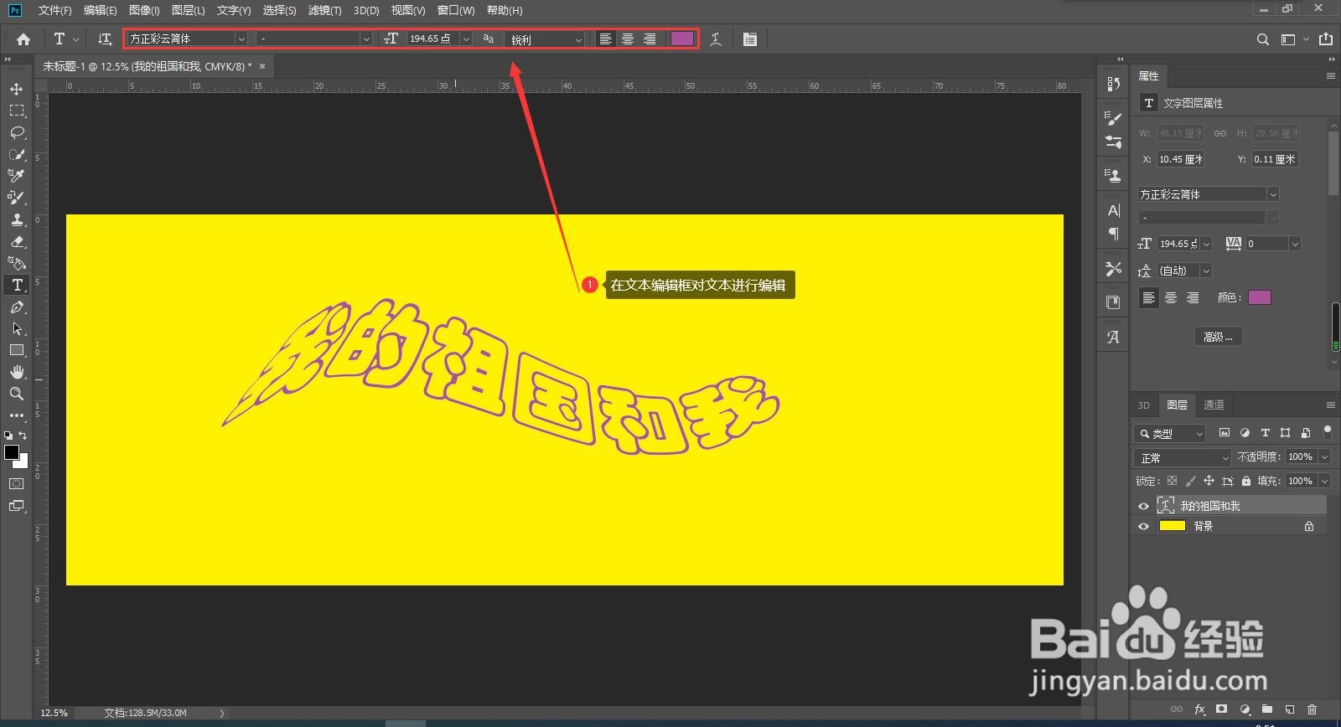Viewport: 1341px width, 727px height.
Task: Select the Rectangular Marquee tool
Action: pyautogui.click(x=17, y=111)
